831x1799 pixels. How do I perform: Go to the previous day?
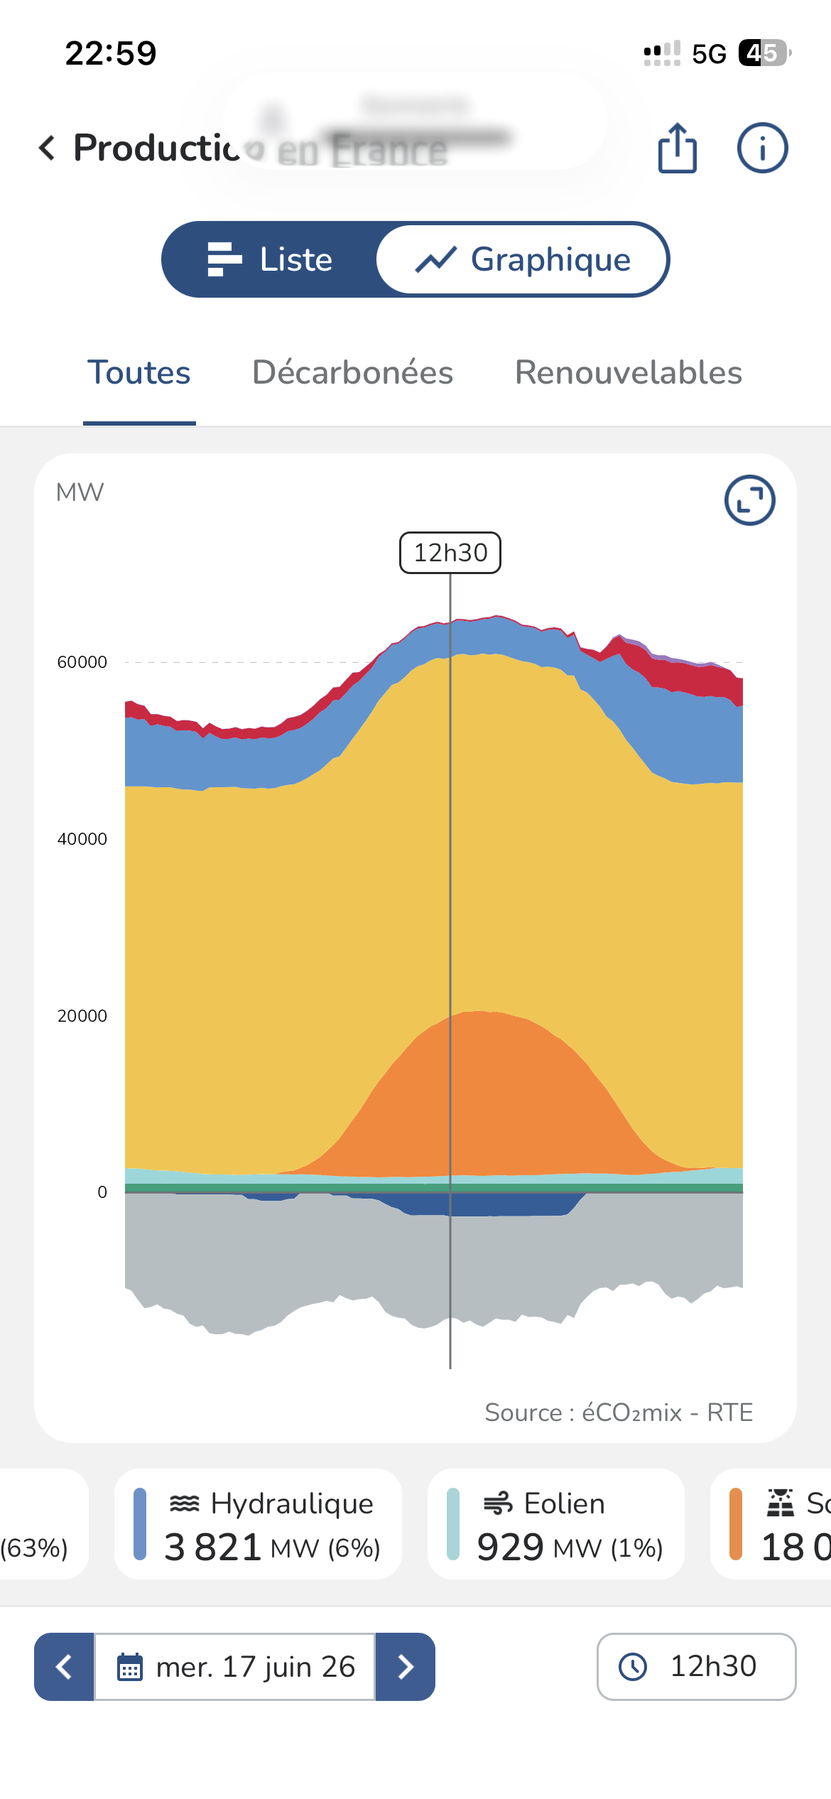pyautogui.click(x=64, y=1667)
